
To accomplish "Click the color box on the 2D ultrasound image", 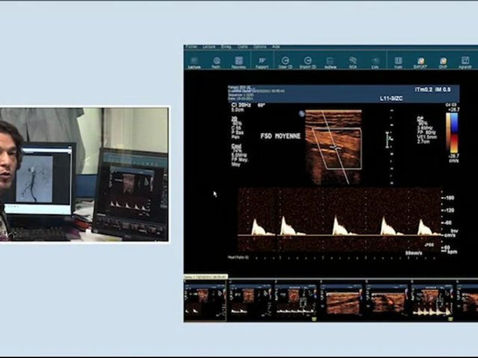I will [x=337, y=149].
